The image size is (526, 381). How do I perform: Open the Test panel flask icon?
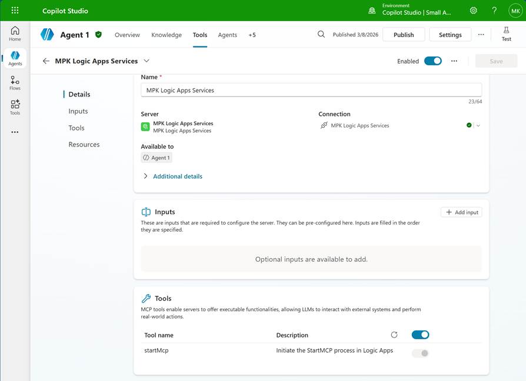[x=506, y=34]
